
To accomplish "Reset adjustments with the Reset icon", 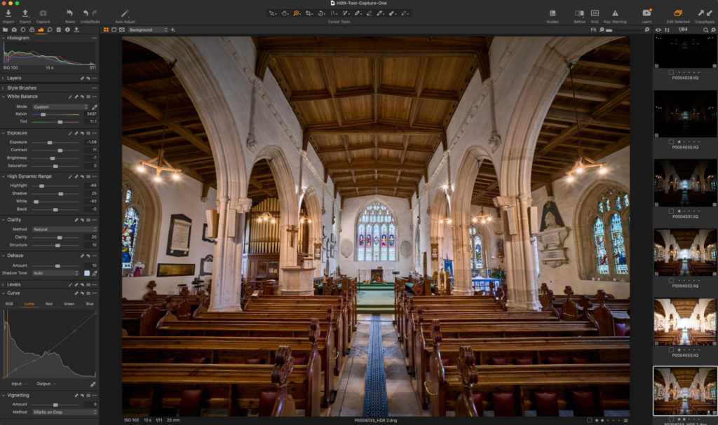I will pos(69,14).
